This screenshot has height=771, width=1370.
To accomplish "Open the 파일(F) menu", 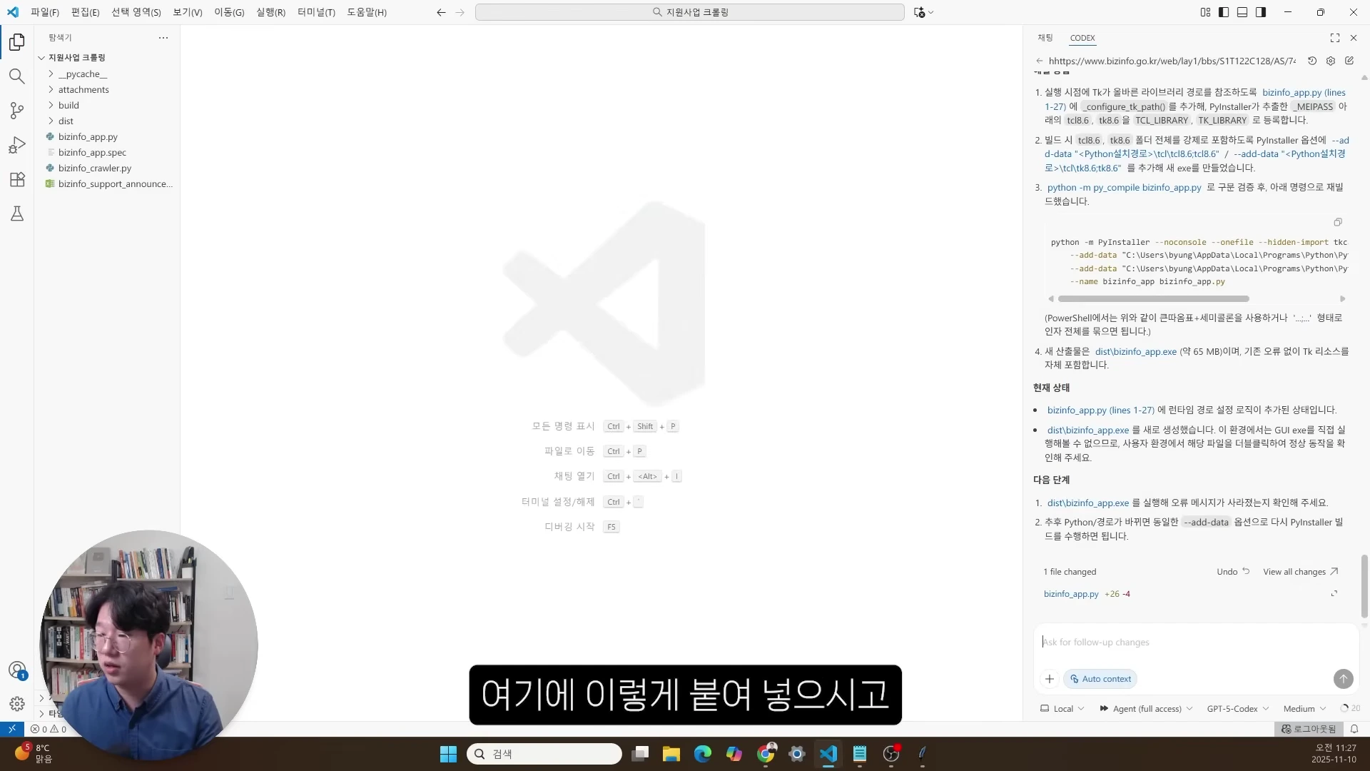I will pos(45,12).
